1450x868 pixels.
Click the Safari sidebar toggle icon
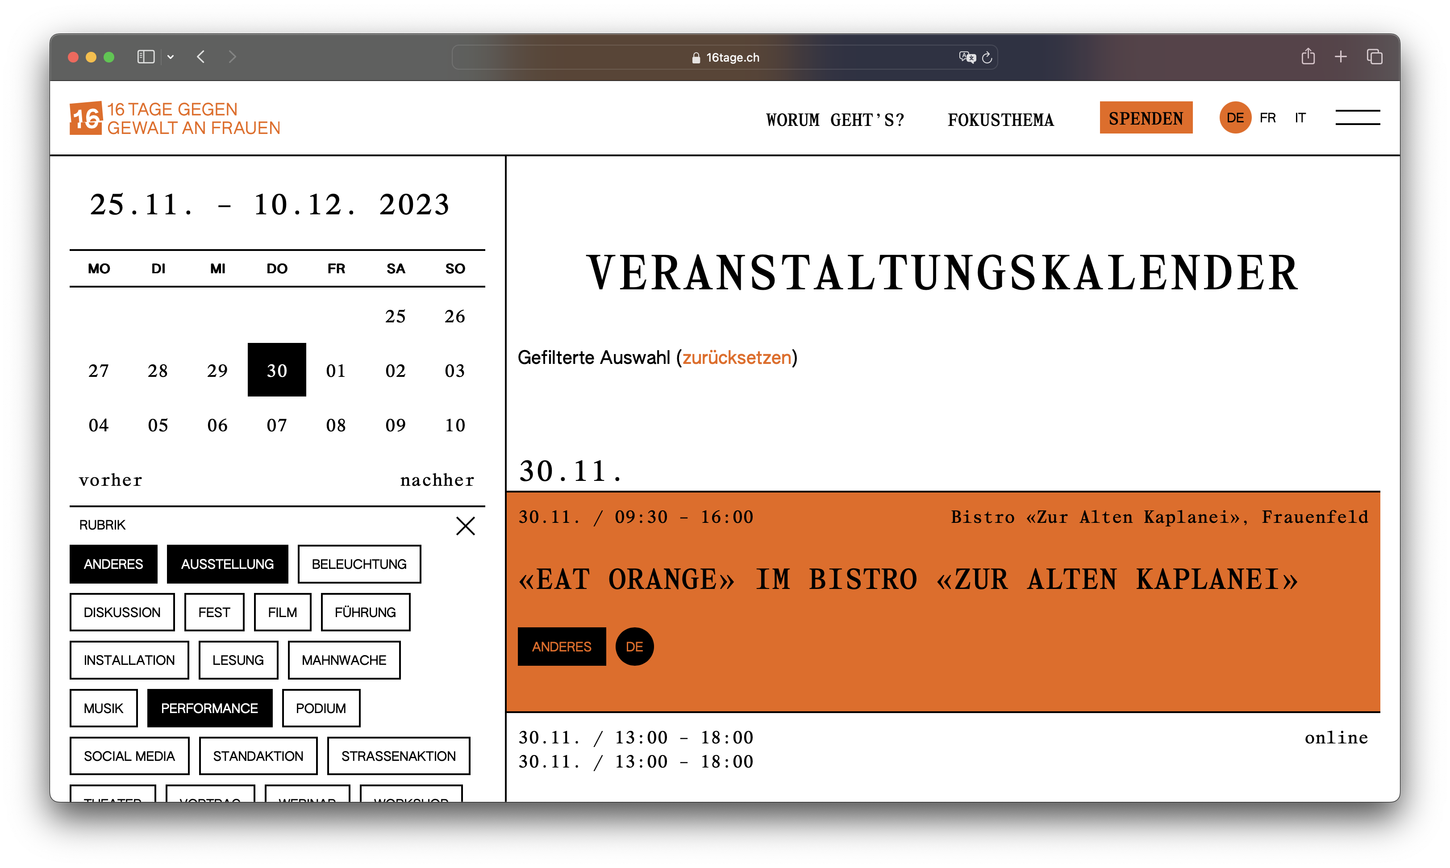point(146,57)
